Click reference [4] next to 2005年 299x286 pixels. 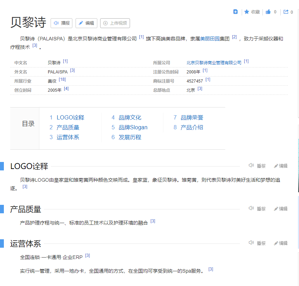(66, 89)
